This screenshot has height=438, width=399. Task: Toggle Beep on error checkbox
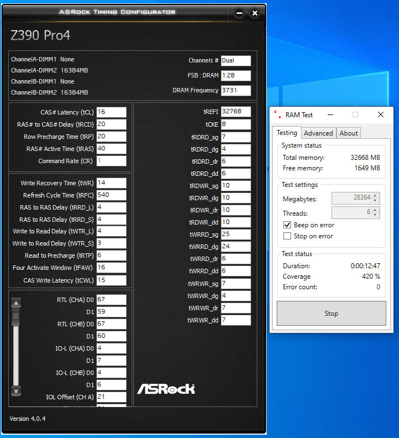pos(287,225)
